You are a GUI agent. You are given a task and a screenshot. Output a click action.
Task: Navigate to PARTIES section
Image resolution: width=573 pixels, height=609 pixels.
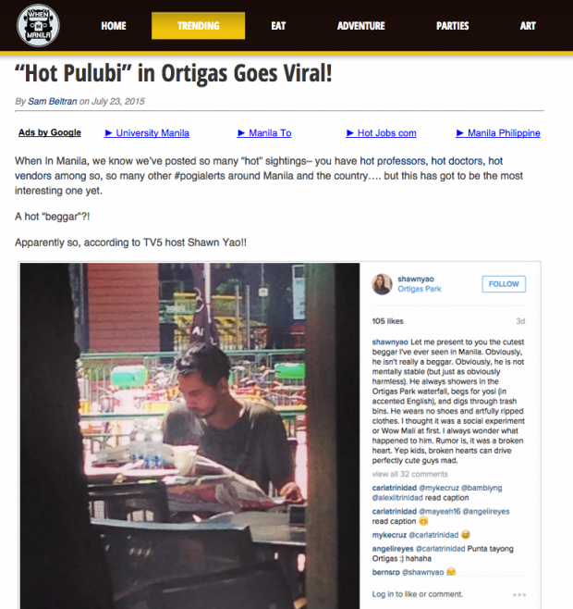pos(452,26)
